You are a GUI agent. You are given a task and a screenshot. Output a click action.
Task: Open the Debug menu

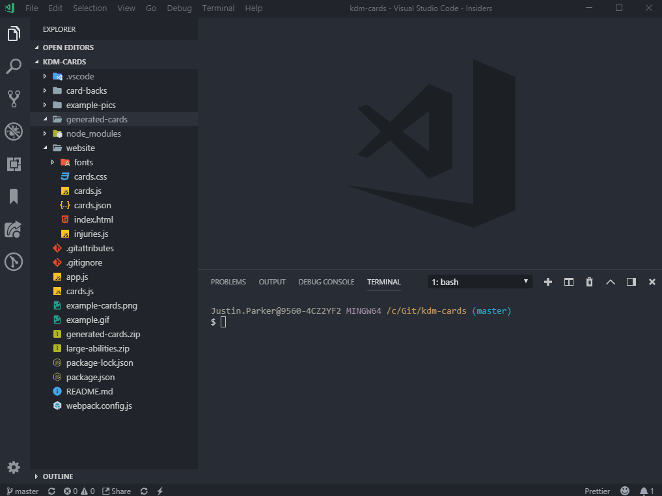[180, 8]
